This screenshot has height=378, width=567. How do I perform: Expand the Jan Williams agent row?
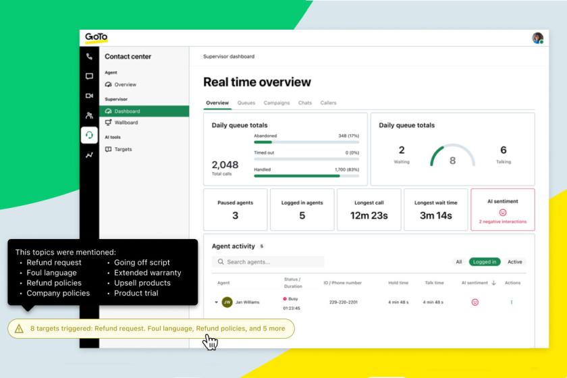point(216,302)
